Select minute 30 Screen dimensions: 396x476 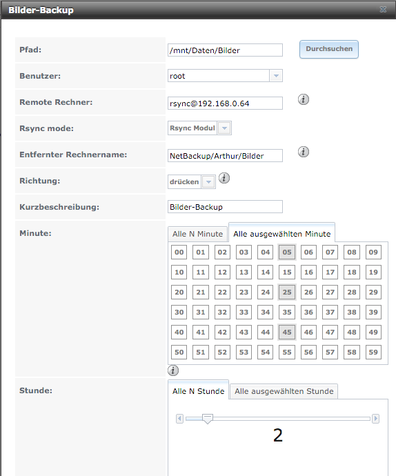[179, 312]
